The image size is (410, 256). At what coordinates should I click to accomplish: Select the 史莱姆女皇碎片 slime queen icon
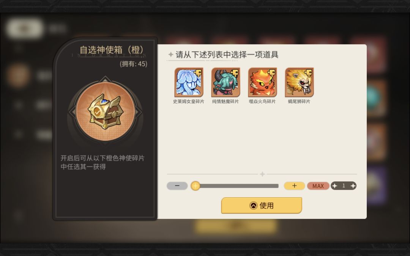(189, 82)
